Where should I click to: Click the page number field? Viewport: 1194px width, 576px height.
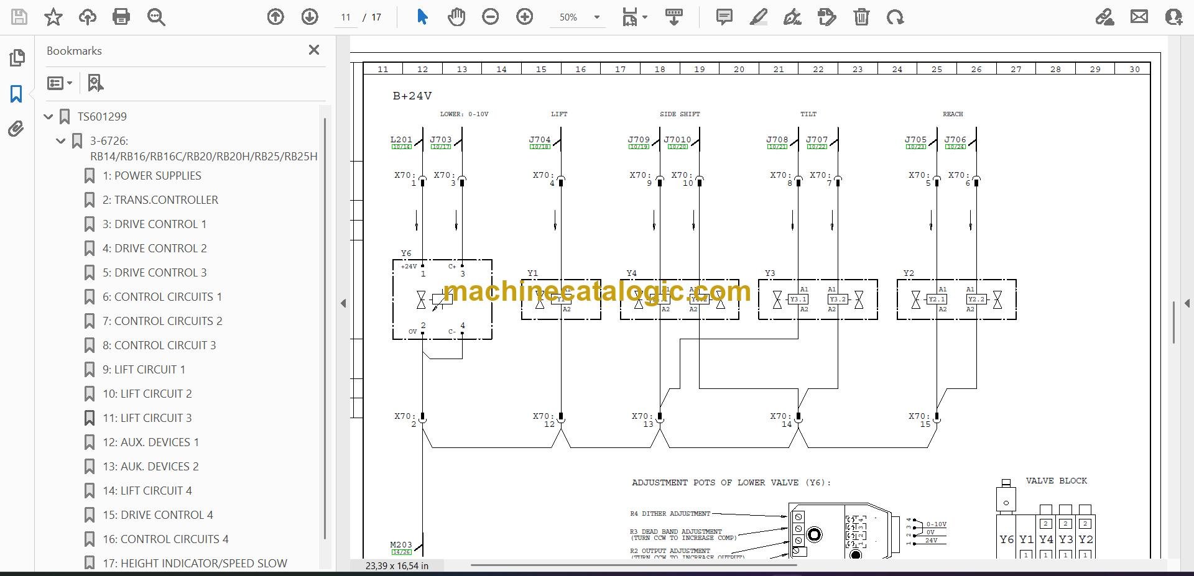[x=346, y=17]
